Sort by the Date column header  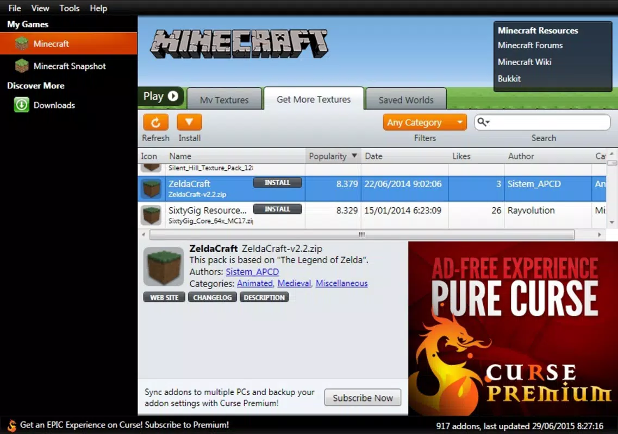[x=405, y=156]
